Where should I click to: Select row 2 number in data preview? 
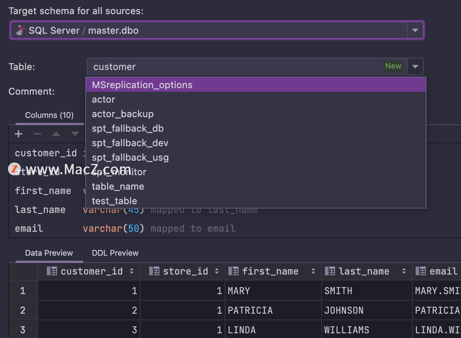pos(23,310)
